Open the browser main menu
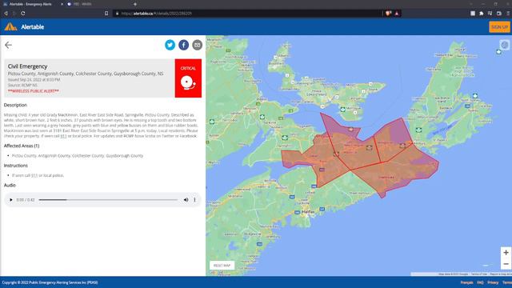Screen dimensions: 512x288 [509, 14]
